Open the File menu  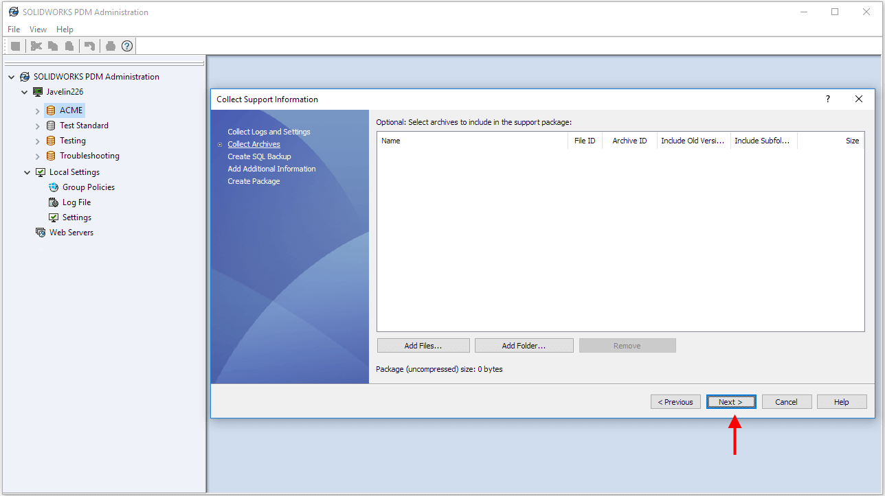tap(14, 29)
